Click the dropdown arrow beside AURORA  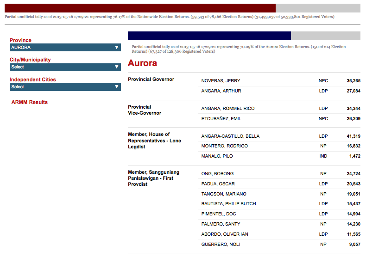(x=117, y=48)
